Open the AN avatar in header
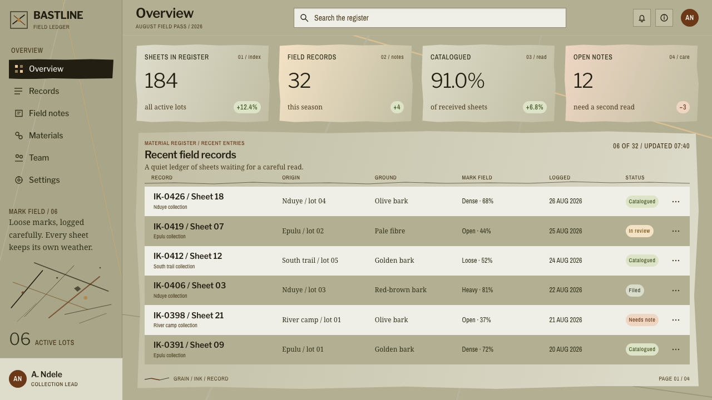This screenshot has width=712, height=400. click(x=690, y=18)
